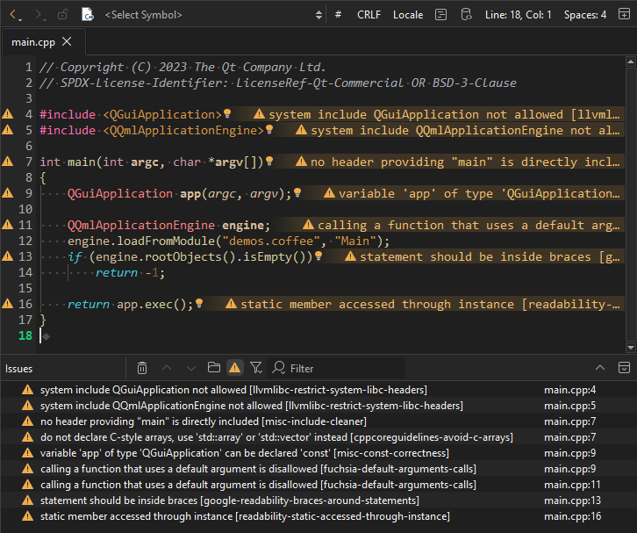Open the Spaces: 4 indentation settings
Screen dimensions: 637x533
point(584,15)
